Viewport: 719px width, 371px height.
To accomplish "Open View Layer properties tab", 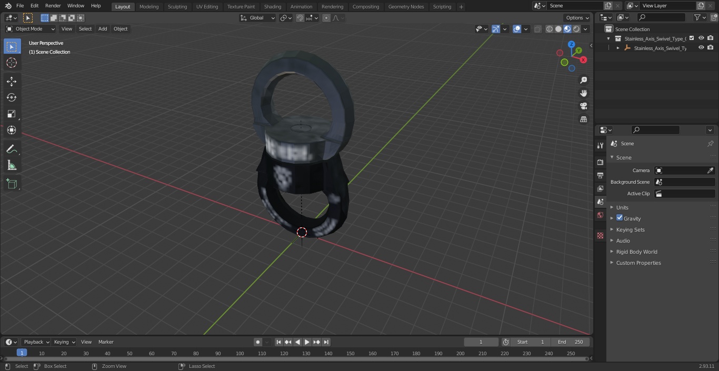I will (600, 188).
